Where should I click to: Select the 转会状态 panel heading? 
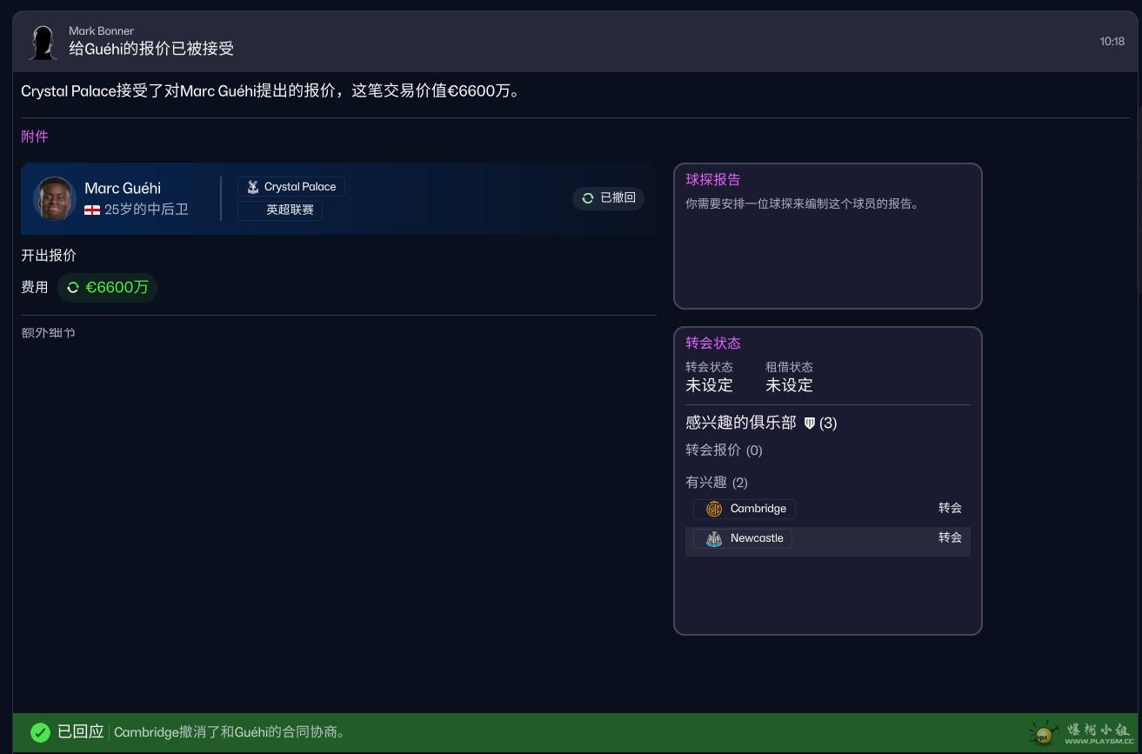(712, 344)
